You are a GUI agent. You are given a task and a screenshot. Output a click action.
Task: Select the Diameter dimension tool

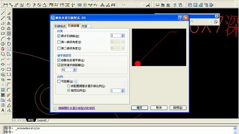coord(39,5)
